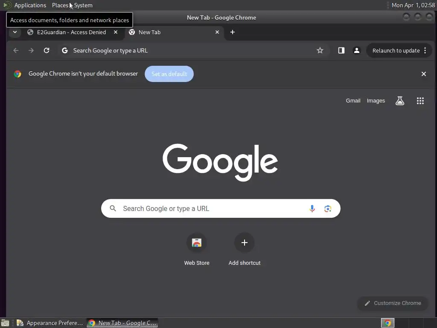The width and height of the screenshot is (437, 328).
Task: Focus the Google search box
Action: (221, 208)
